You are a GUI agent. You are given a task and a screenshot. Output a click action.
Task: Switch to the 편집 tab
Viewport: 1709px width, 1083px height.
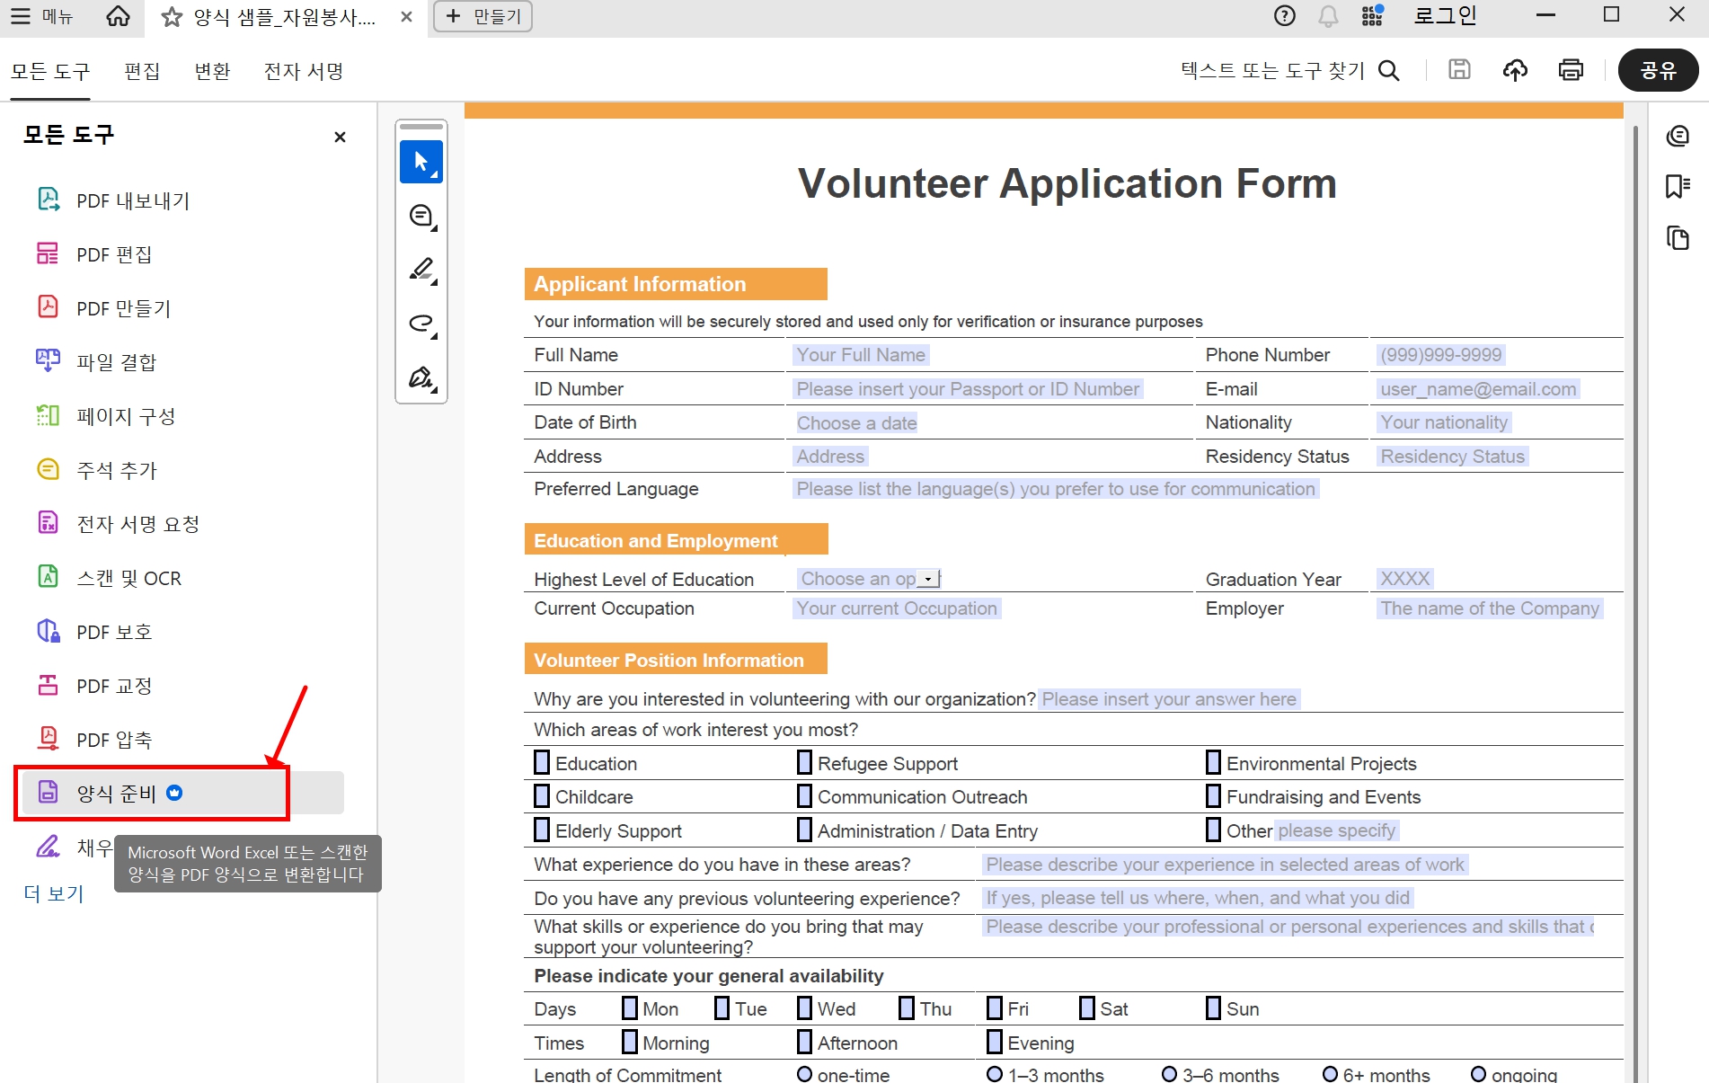pyautogui.click(x=142, y=71)
